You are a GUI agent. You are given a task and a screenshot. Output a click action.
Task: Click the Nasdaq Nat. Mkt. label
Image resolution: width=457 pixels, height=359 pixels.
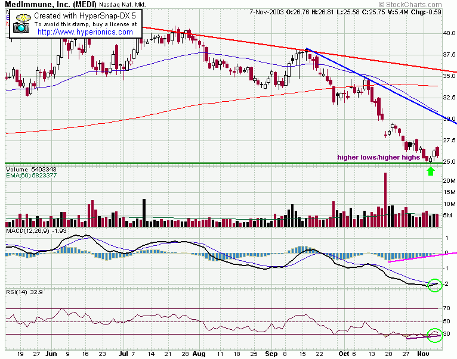[122, 5]
